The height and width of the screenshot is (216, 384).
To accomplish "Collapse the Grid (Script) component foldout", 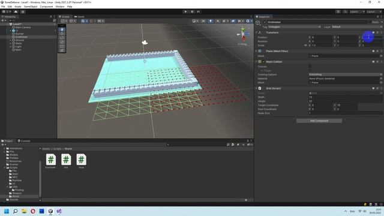I will pos(256,88).
